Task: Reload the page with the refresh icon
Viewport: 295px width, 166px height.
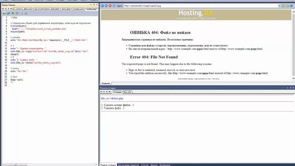Action: click(x=114, y=6)
